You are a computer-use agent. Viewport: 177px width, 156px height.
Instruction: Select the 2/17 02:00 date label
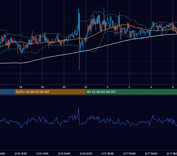(129, 153)
